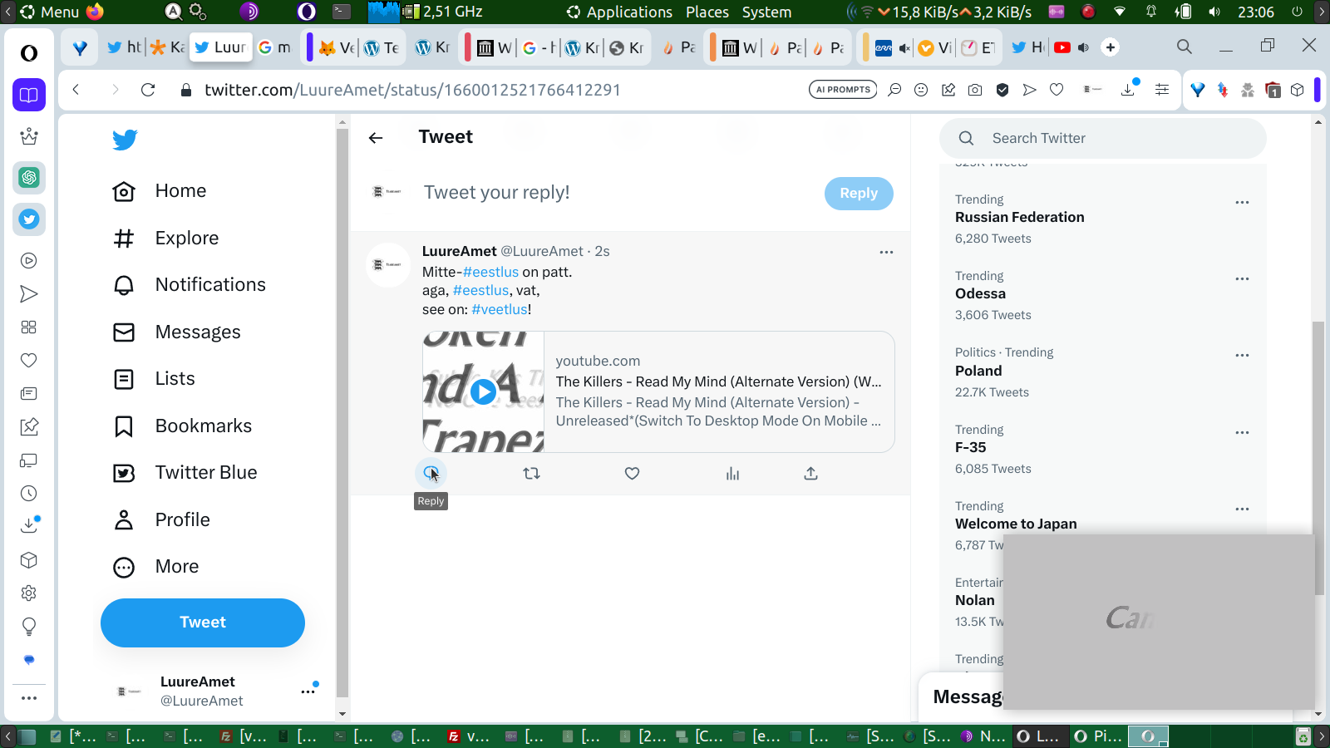Screen dimensions: 1330x748
Task: Take a snapshot with camera icon
Action: [975, 90]
